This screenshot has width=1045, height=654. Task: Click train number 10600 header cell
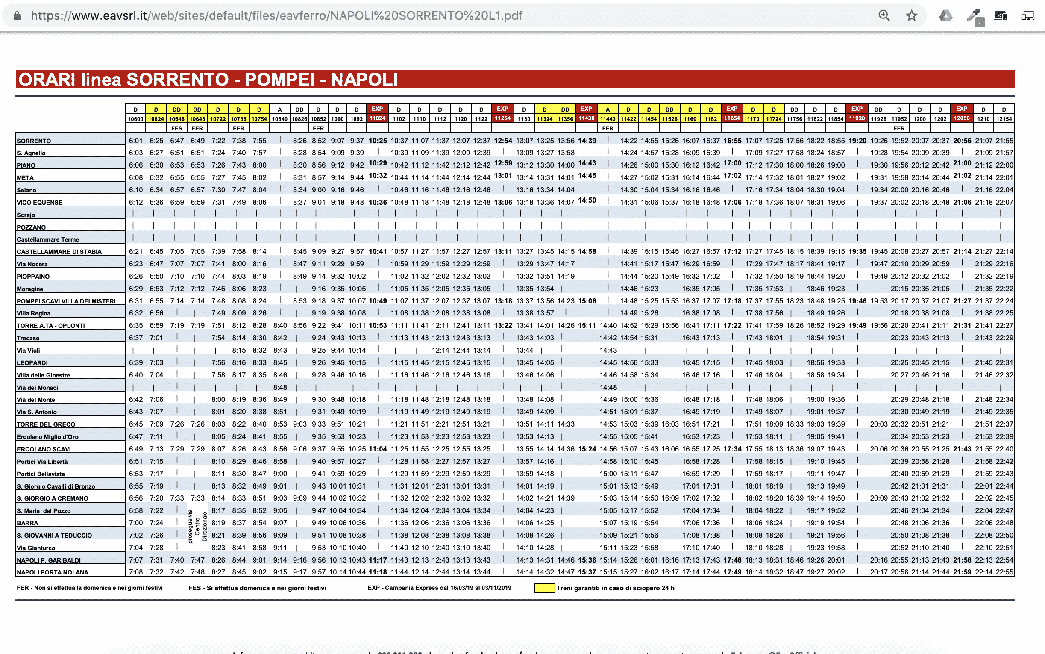(135, 119)
